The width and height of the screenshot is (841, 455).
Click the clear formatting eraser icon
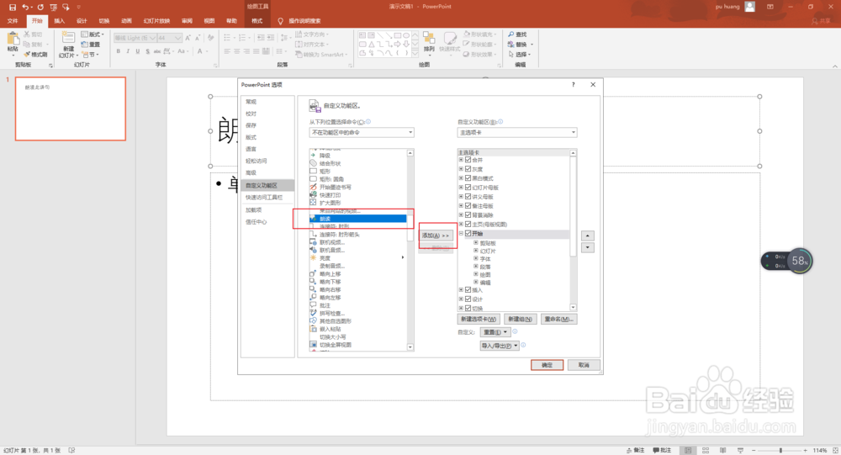(211, 38)
